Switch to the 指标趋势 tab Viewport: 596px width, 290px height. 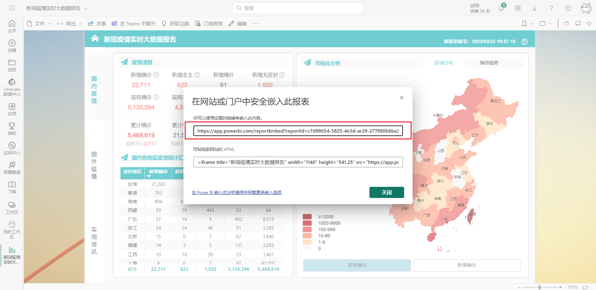489,63
